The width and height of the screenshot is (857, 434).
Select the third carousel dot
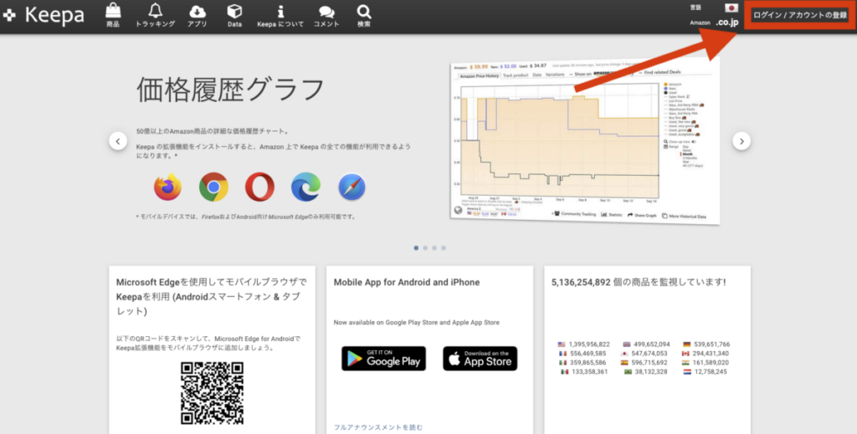click(x=434, y=248)
